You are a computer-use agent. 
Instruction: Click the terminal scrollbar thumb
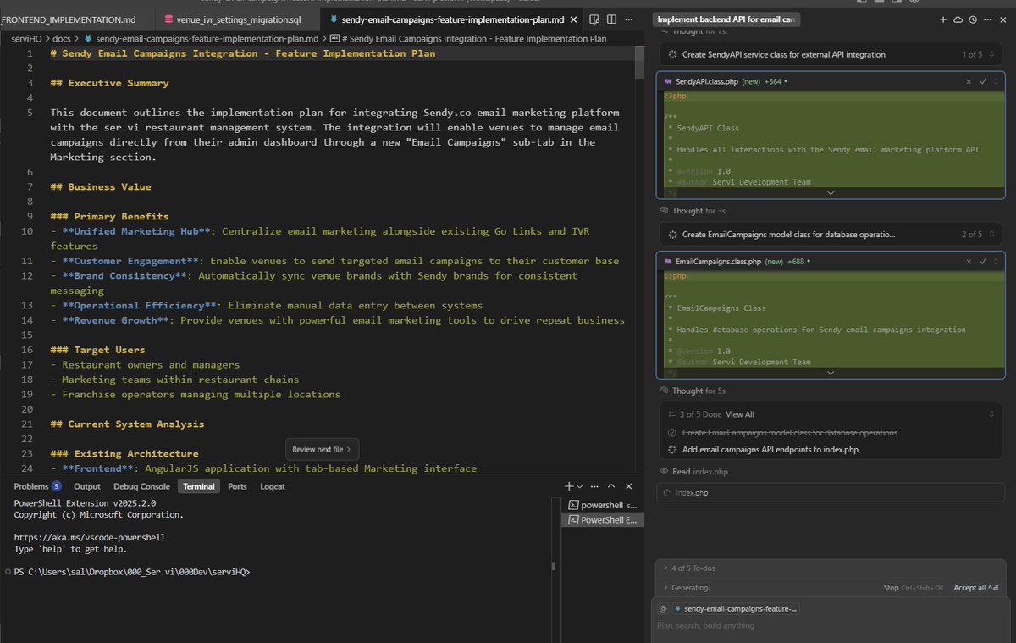pyautogui.click(x=553, y=566)
